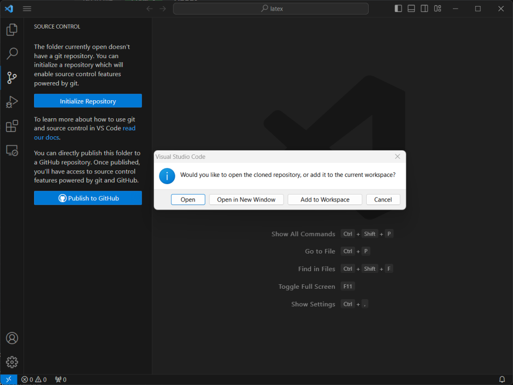Click the Initialize Repository button
Screen dimensions: 513x385
tap(88, 101)
